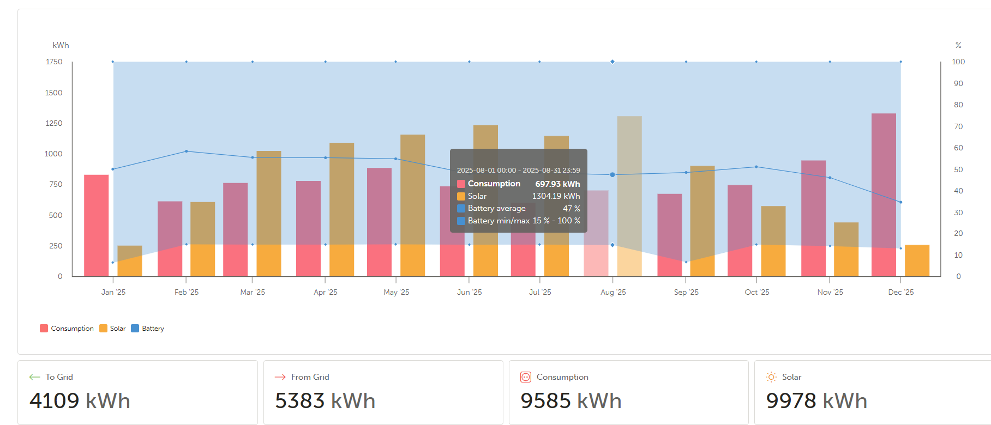Viewport: 991px width, 425px height.
Task: Toggle Battery series via legend label
Action: (x=153, y=329)
